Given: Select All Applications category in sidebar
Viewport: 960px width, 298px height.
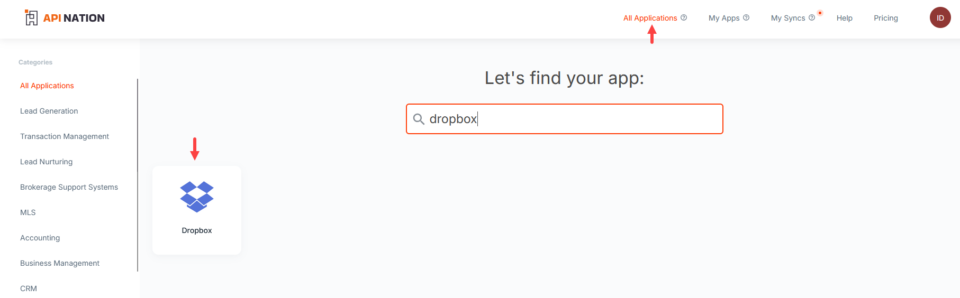Looking at the screenshot, I should pyautogui.click(x=47, y=86).
